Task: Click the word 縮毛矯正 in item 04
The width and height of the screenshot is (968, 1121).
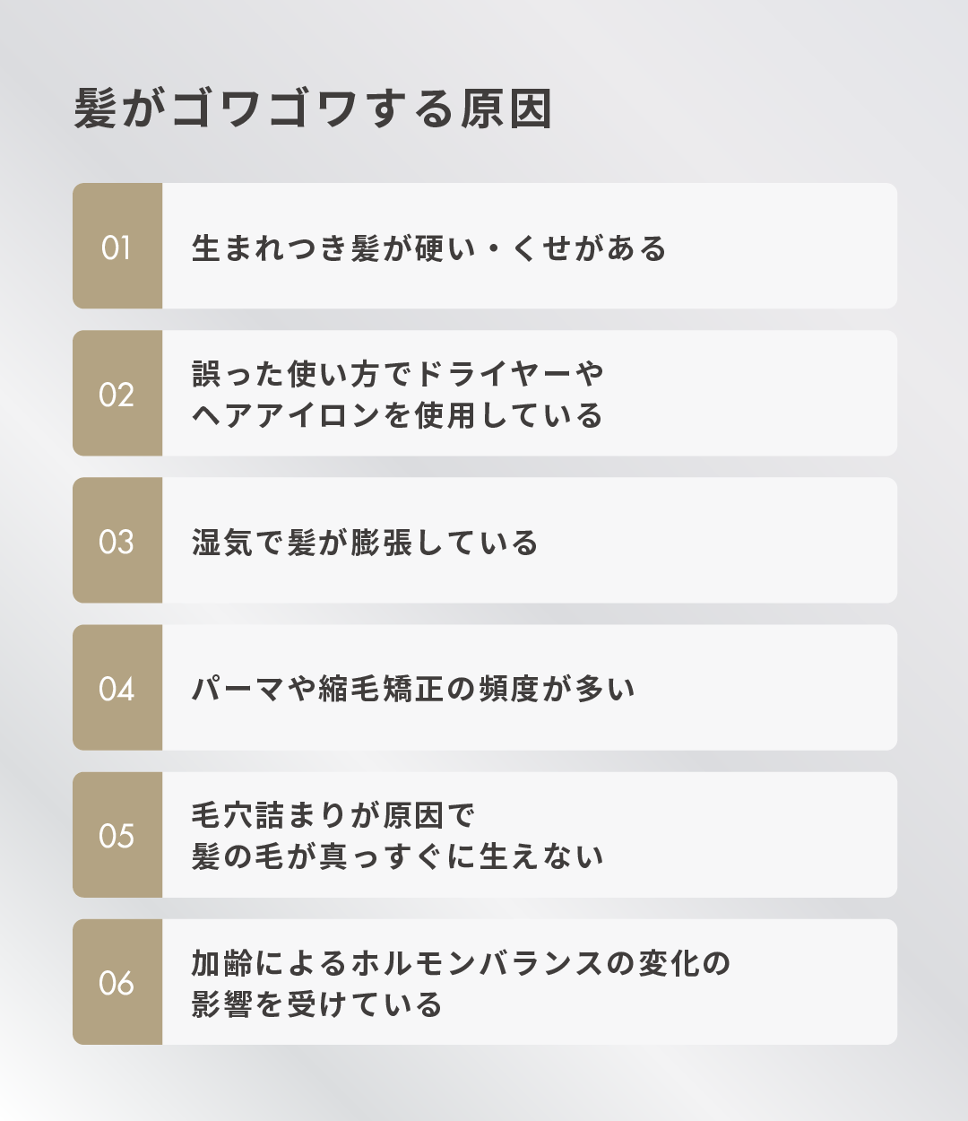Action: (x=381, y=689)
